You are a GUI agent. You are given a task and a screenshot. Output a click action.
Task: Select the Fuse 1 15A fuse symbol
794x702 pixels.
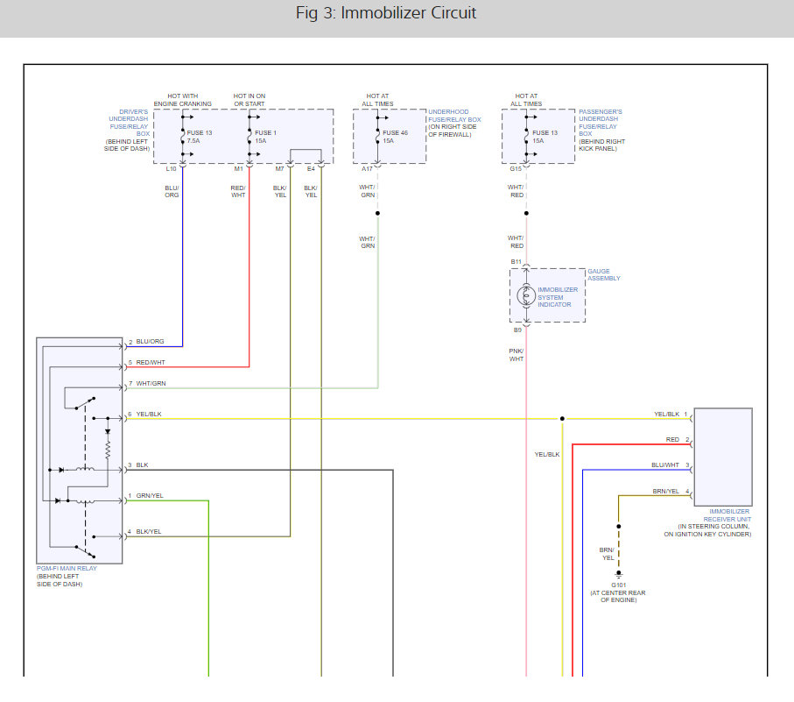click(x=249, y=137)
